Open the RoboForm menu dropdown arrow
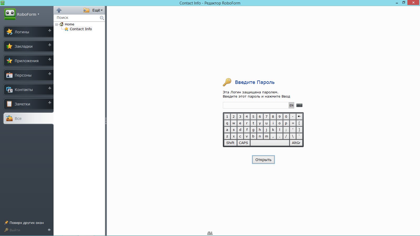The image size is (420, 236). tap(38, 14)
